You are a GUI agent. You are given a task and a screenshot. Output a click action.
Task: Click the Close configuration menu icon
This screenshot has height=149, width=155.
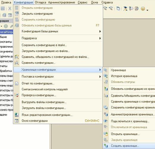click(x=17, y=14)
